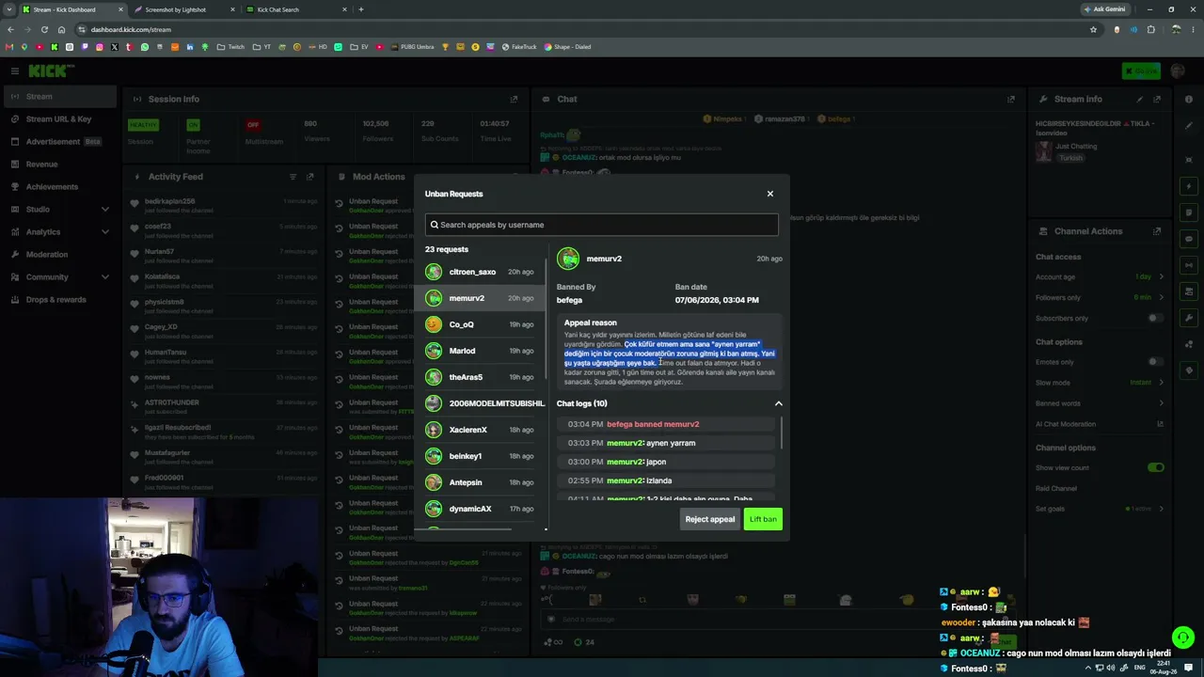
Task: Open the Achievements page
Action: [x=58, y=187]
